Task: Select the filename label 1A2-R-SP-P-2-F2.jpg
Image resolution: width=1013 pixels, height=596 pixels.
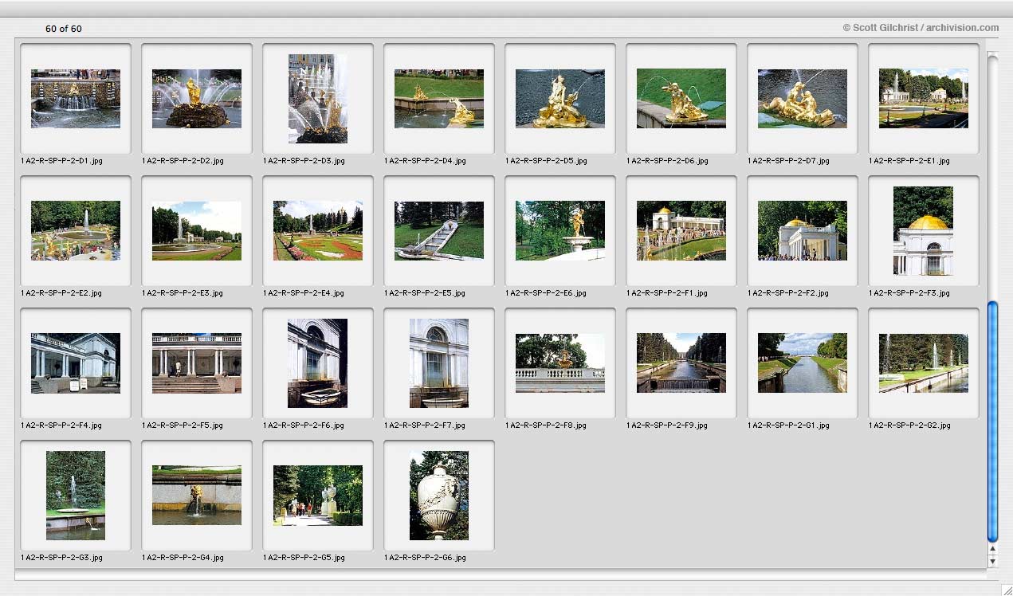Action: 788,293
